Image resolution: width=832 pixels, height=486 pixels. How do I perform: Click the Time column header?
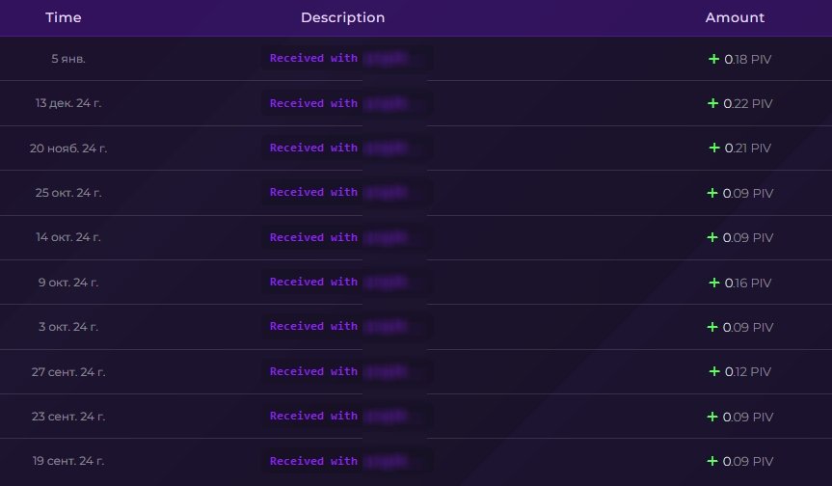click(x=64, y=17)
